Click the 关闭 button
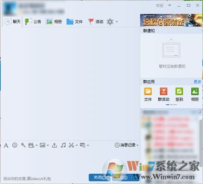Image resolution: width=203 pixels, height=184 pixels. (100, 177)
